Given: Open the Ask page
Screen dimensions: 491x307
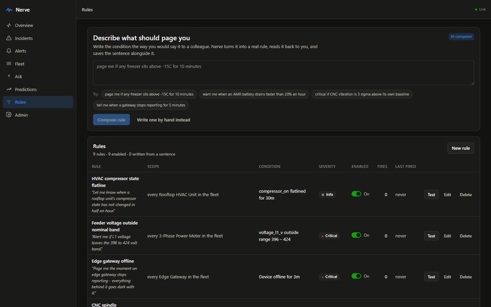Looking at the screenshot, I should [38, 76].
